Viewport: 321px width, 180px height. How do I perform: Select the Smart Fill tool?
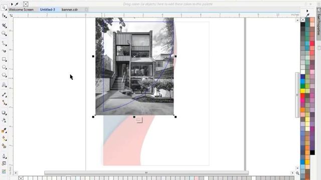[4, 146]
